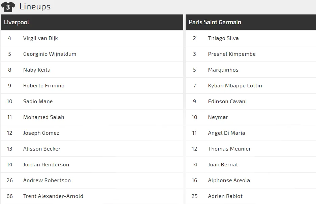Open Virgil van Dijk player link
Screen dimensions: 316x204
tap(40, 38)
